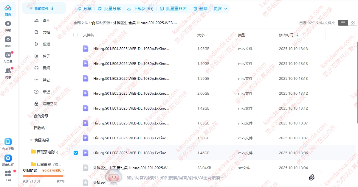This screenshot has height=187, width=358.
Task: Collapse the 快捷访问 section triangle
Action: click(x=31, y=140)
